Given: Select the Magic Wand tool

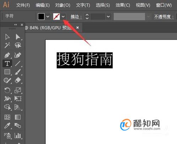Looking at the screenshot, I should point(7,45).
